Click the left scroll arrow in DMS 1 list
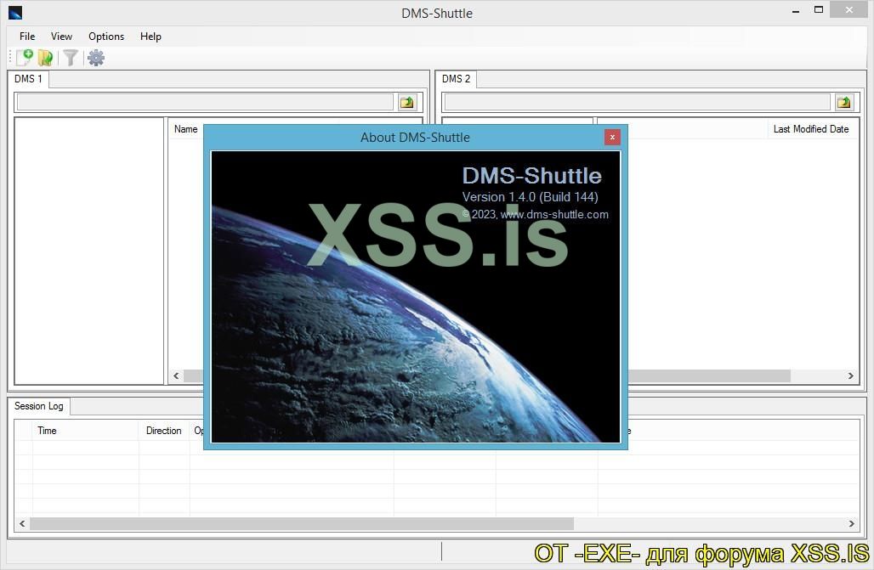Viewport: 874px width, 570px height. click(x=176, y=376)
